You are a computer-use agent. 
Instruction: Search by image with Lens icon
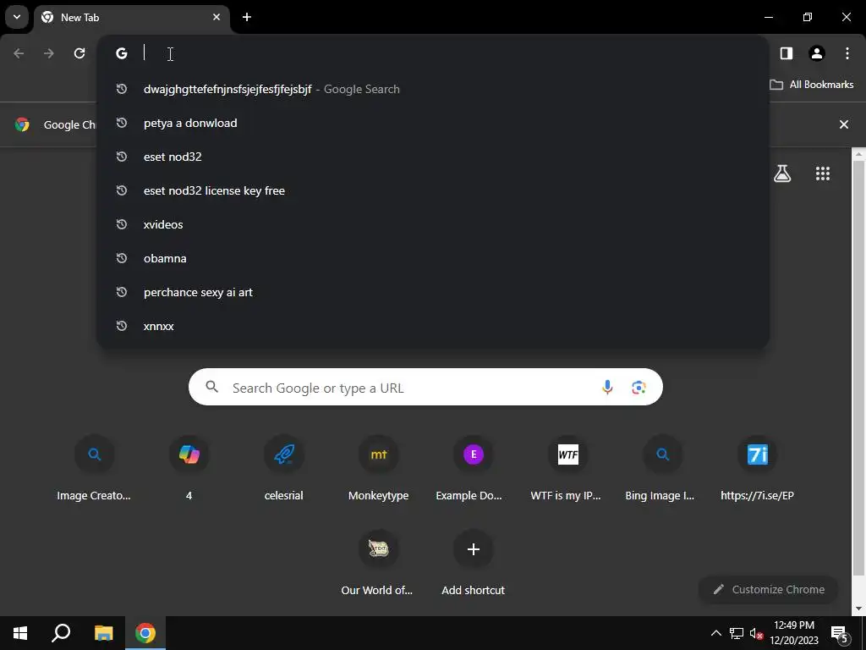(639, 388)
